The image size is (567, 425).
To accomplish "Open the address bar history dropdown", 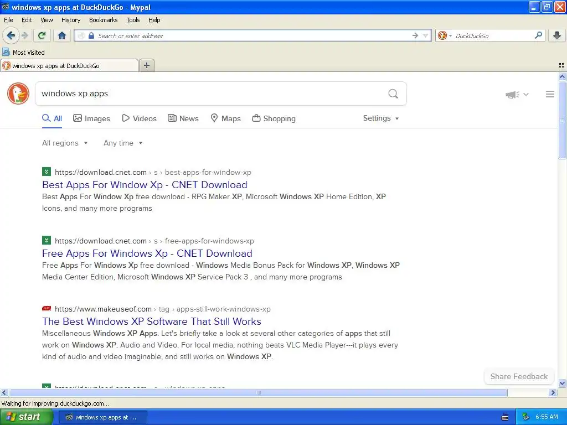I will tap(426, 35).
